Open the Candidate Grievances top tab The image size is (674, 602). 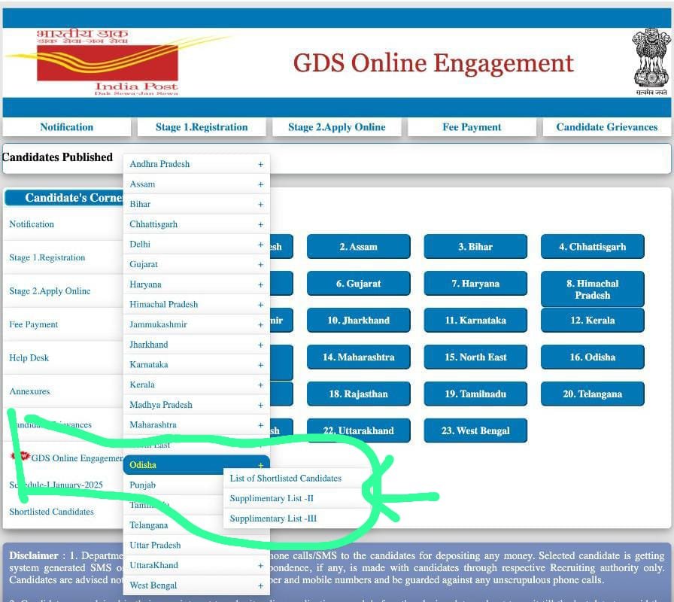606,127
